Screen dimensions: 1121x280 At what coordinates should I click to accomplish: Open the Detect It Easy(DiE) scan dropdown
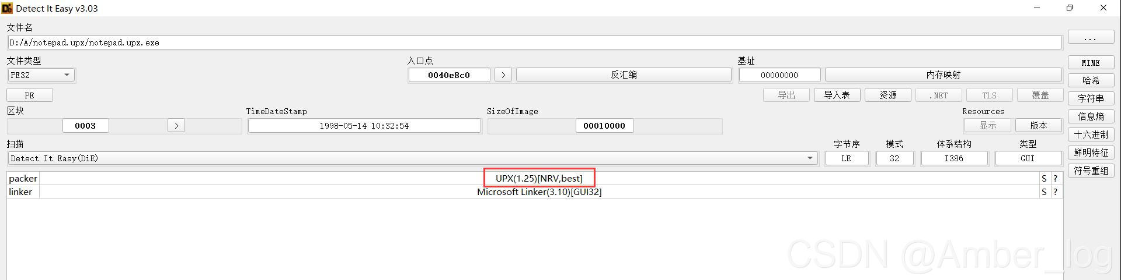click(413, 158)
